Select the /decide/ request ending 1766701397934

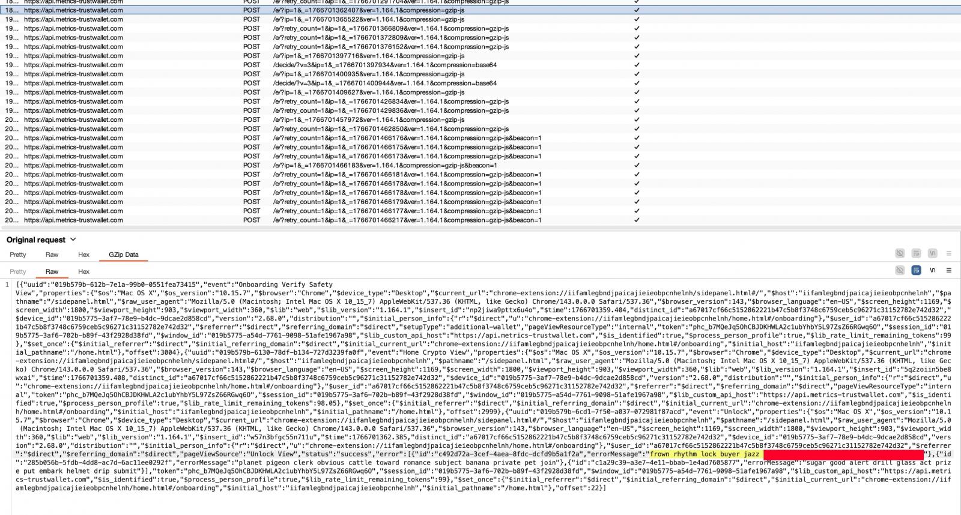pos(384,65)
